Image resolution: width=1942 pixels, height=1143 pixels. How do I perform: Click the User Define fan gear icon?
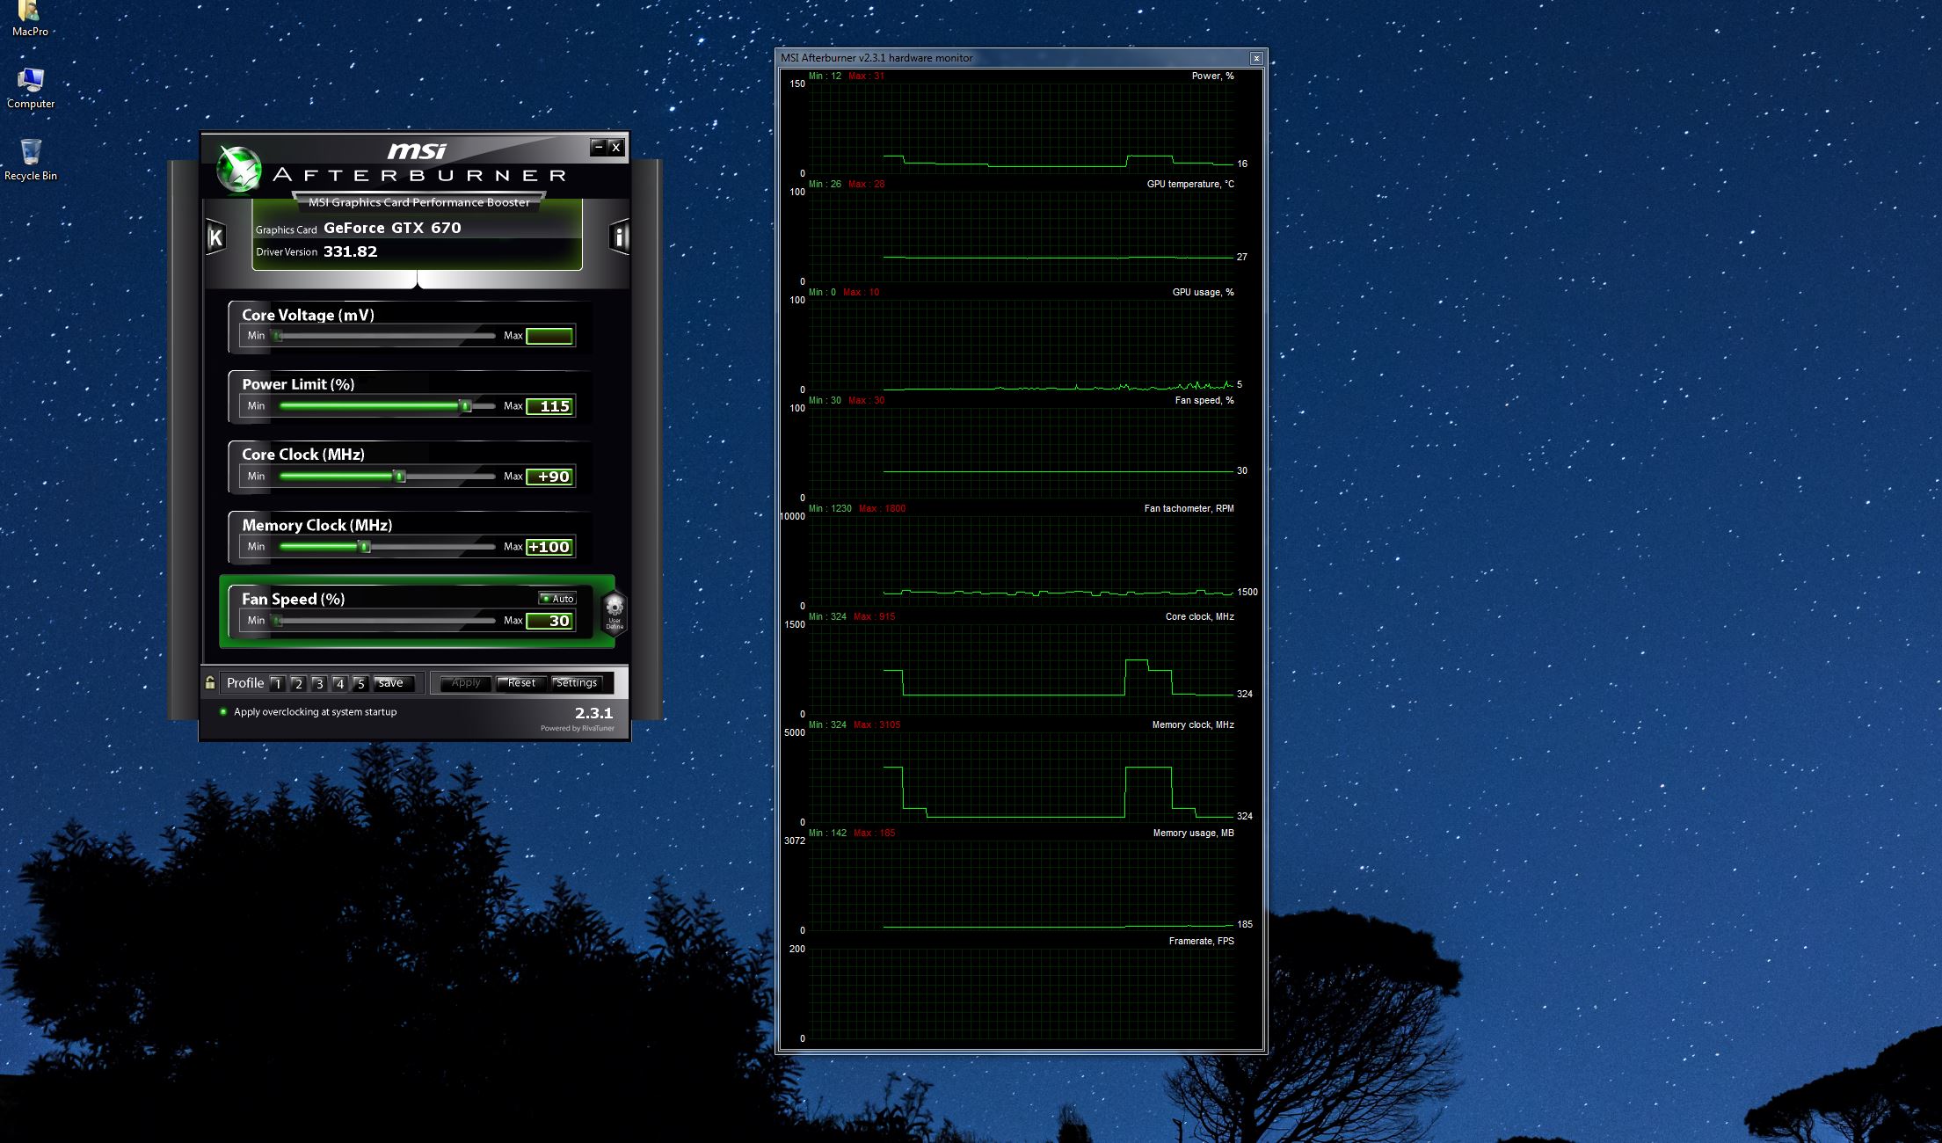coord(615,610)
